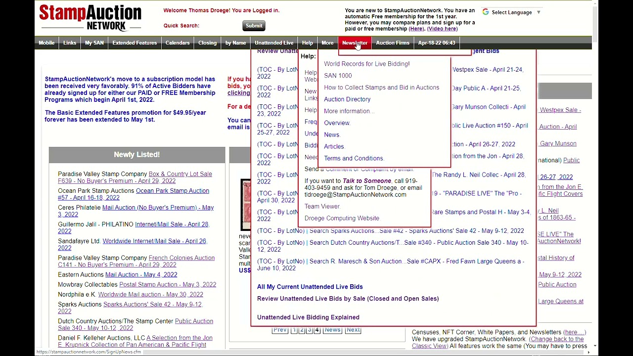The height and width of the screenshot is (356, 633).
Task: Open the Newsletter menu item
Action: point(355,43)
